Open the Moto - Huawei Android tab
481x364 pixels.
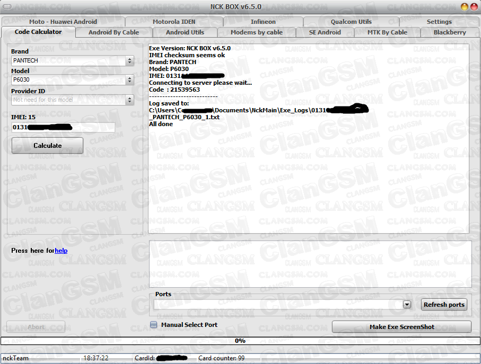(x=63, y=22)
